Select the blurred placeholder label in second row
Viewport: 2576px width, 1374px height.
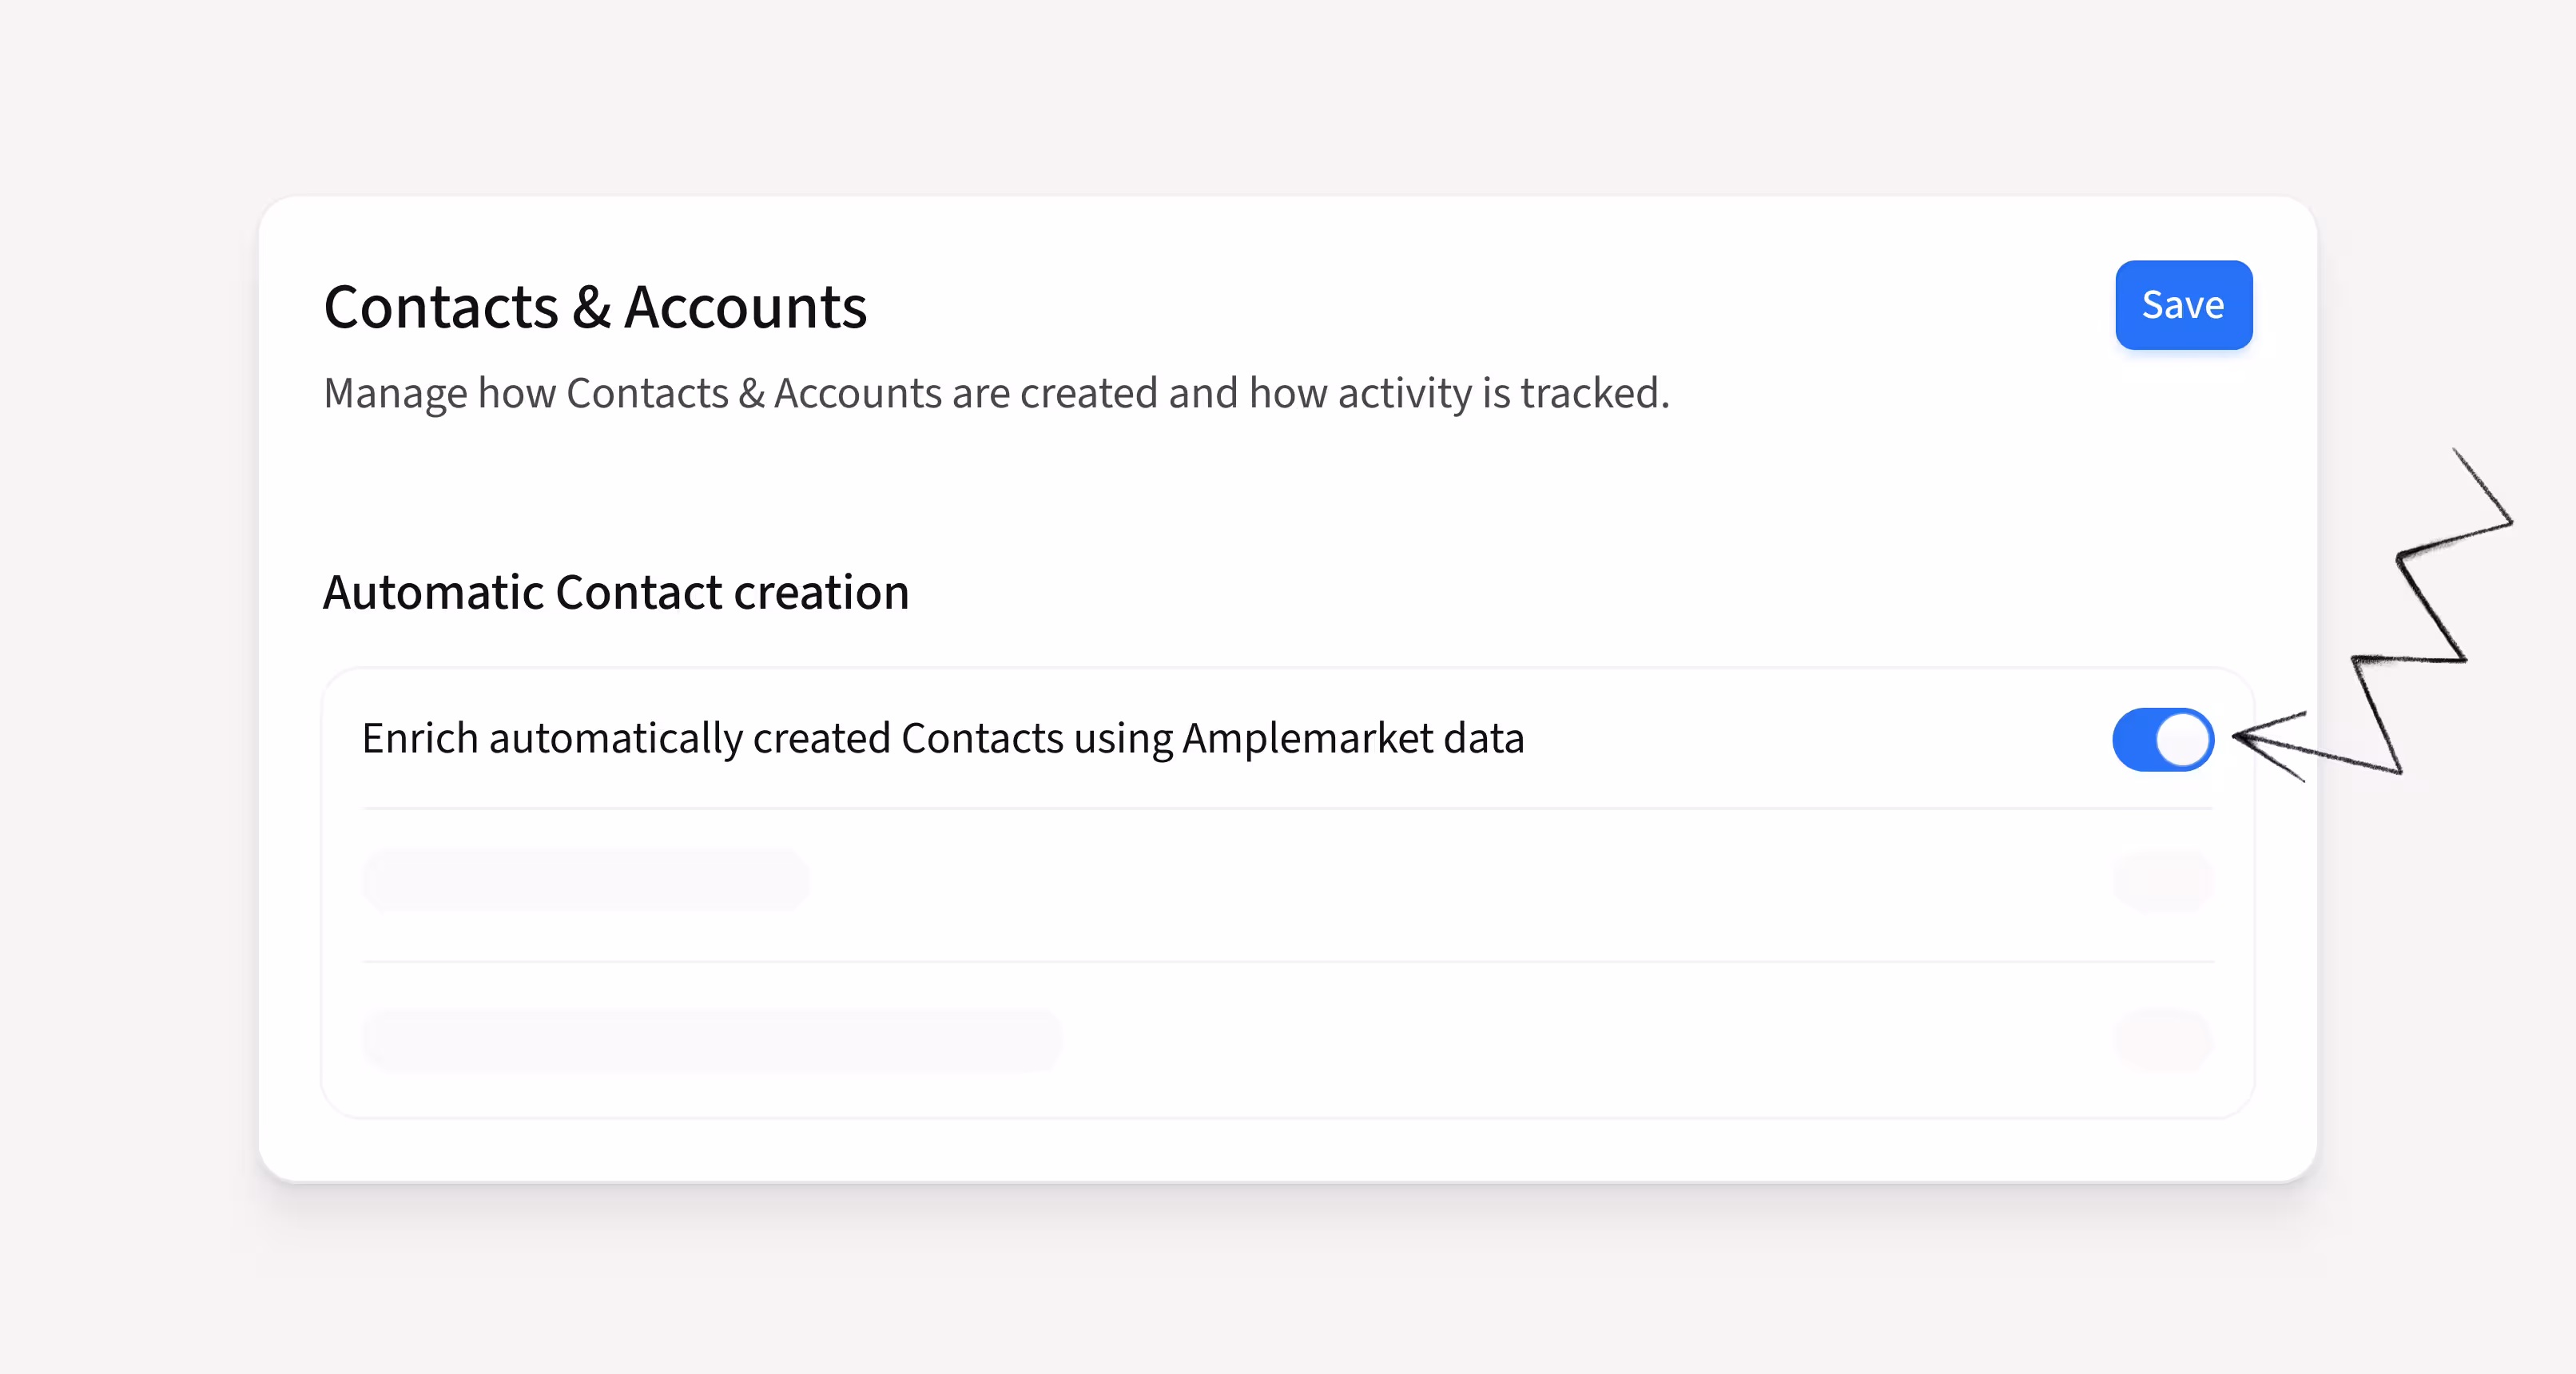(x=586, y=880)
